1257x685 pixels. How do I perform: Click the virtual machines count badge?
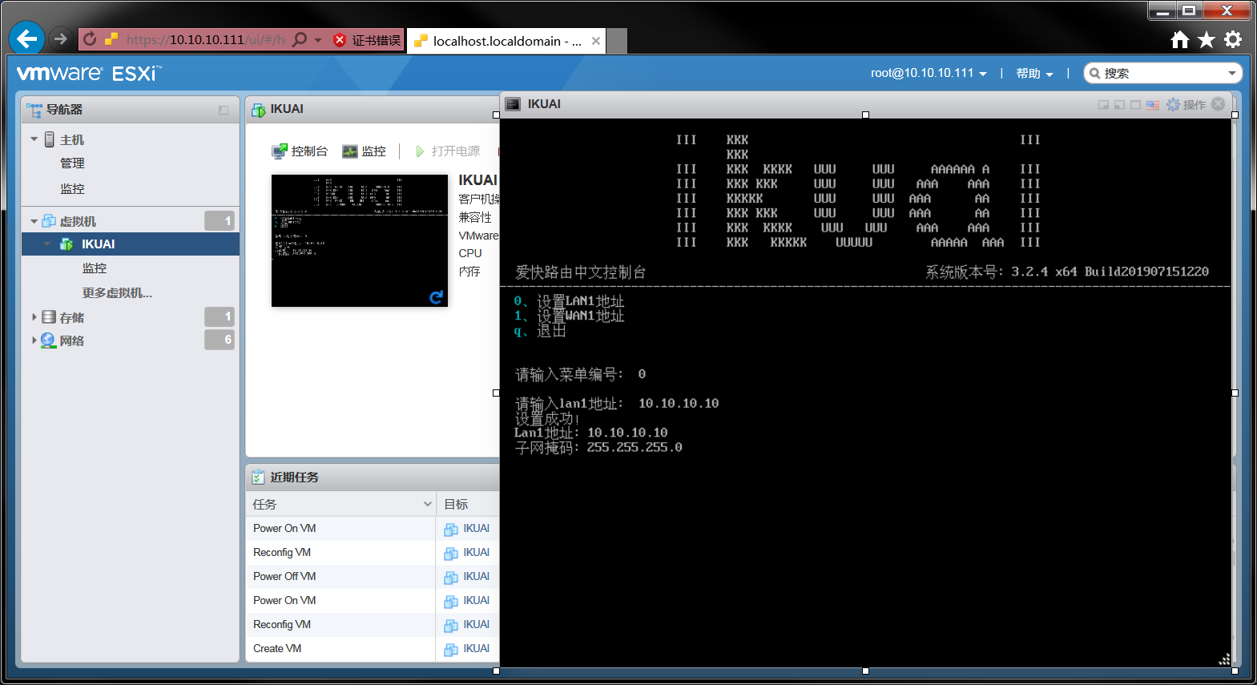coord(219,220)
